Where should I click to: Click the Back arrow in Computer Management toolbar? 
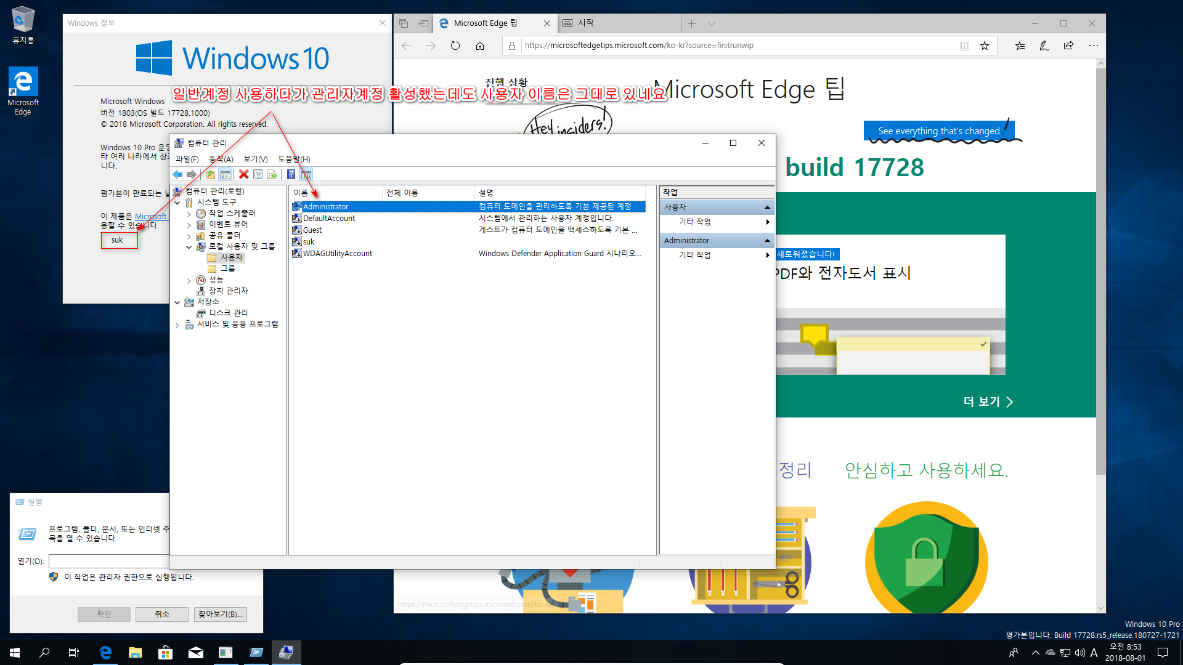(177, 175)
